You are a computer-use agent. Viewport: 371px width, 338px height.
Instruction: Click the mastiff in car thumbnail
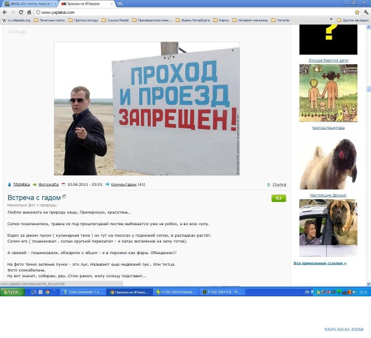329,228
